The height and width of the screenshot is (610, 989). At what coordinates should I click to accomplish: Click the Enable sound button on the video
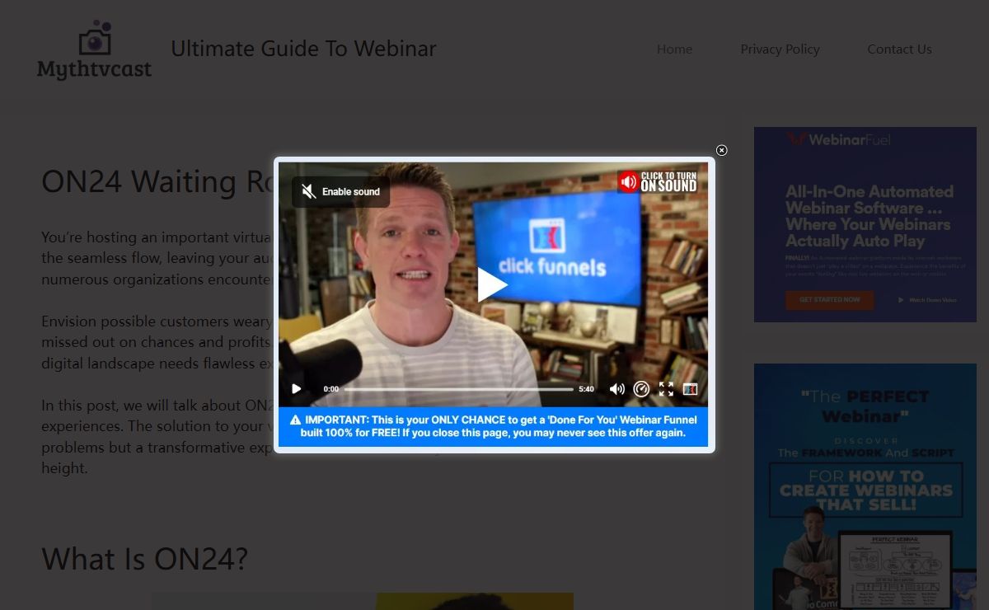[x=340, y=192]
